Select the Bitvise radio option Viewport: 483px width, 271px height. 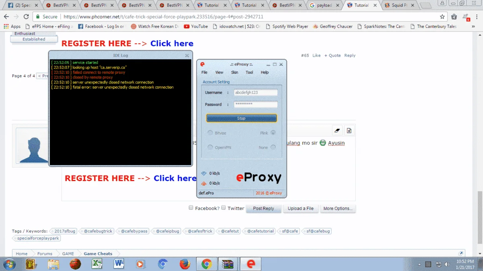pos(210,133)
